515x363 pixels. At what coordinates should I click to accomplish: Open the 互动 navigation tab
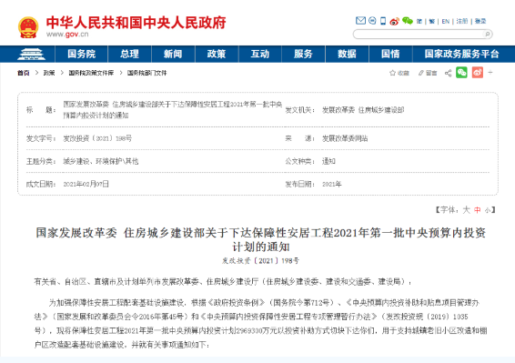pos(260,54)
